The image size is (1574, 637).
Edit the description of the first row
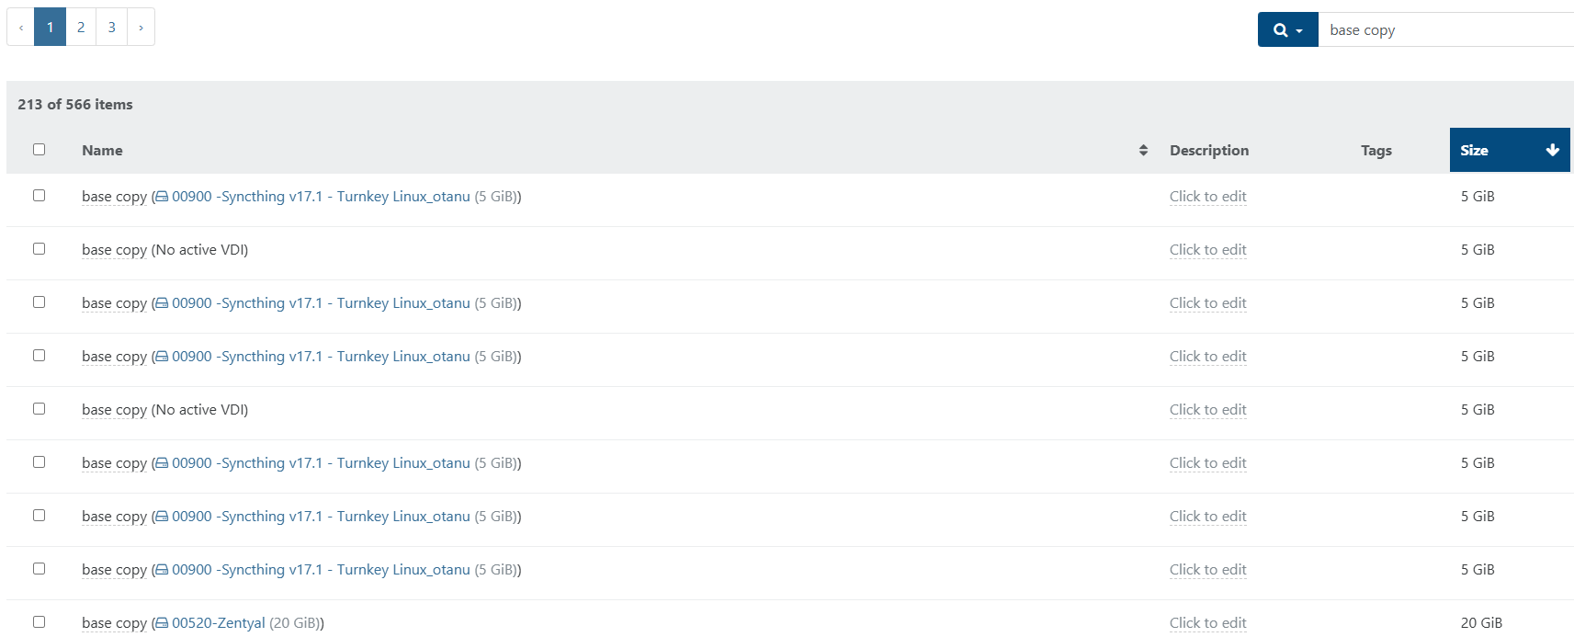click(x=1207, y=197)
